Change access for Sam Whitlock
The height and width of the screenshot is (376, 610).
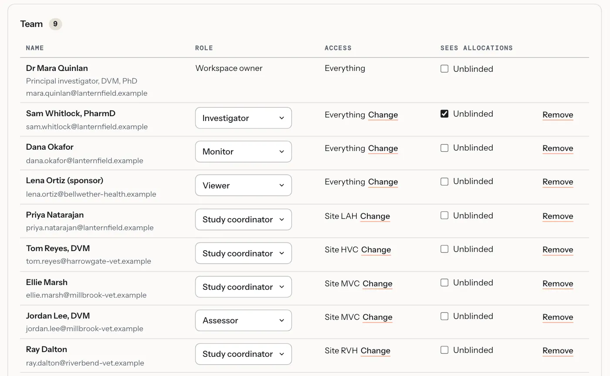(383, 115)
